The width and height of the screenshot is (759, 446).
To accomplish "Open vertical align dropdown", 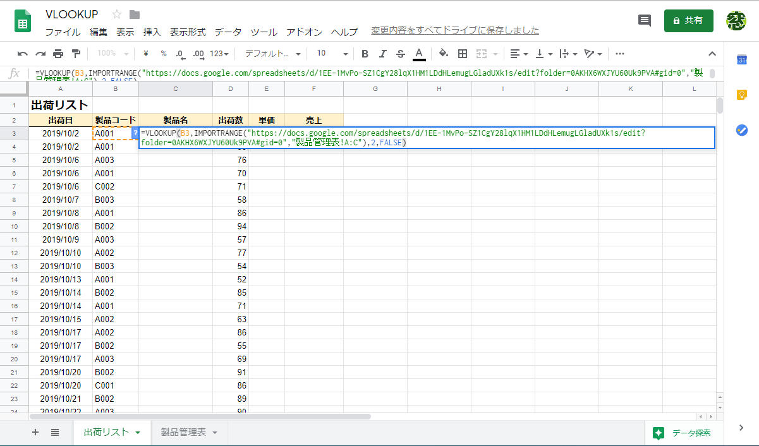I will coord(542,54).
